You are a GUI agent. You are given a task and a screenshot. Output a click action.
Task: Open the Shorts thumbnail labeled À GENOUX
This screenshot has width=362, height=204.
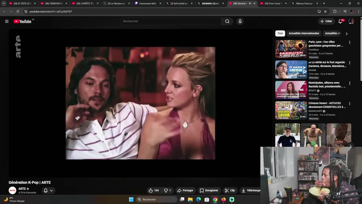(339, 135)
